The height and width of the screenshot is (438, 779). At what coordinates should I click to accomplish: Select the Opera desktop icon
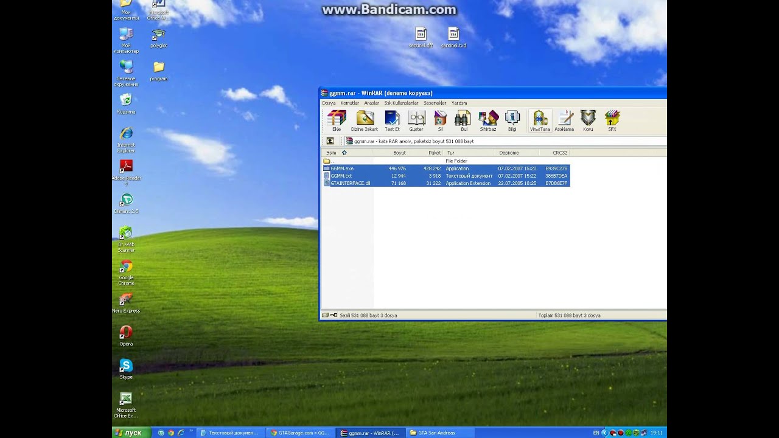coord(126,336)
